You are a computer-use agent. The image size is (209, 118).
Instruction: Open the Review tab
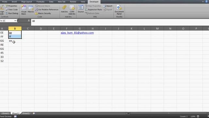pyautogui.click(x=73, y=2)
